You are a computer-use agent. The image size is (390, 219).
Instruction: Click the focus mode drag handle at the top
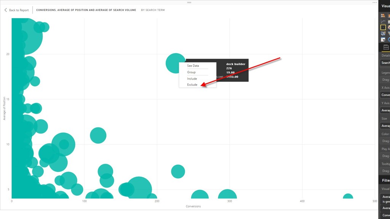pos(189,3)
